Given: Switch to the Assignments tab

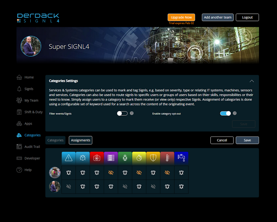Looking at the screenshot, I should tap(81, 140).
